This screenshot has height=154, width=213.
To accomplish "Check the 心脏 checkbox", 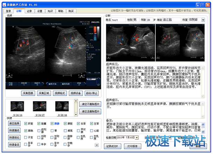I will (92, 131).
